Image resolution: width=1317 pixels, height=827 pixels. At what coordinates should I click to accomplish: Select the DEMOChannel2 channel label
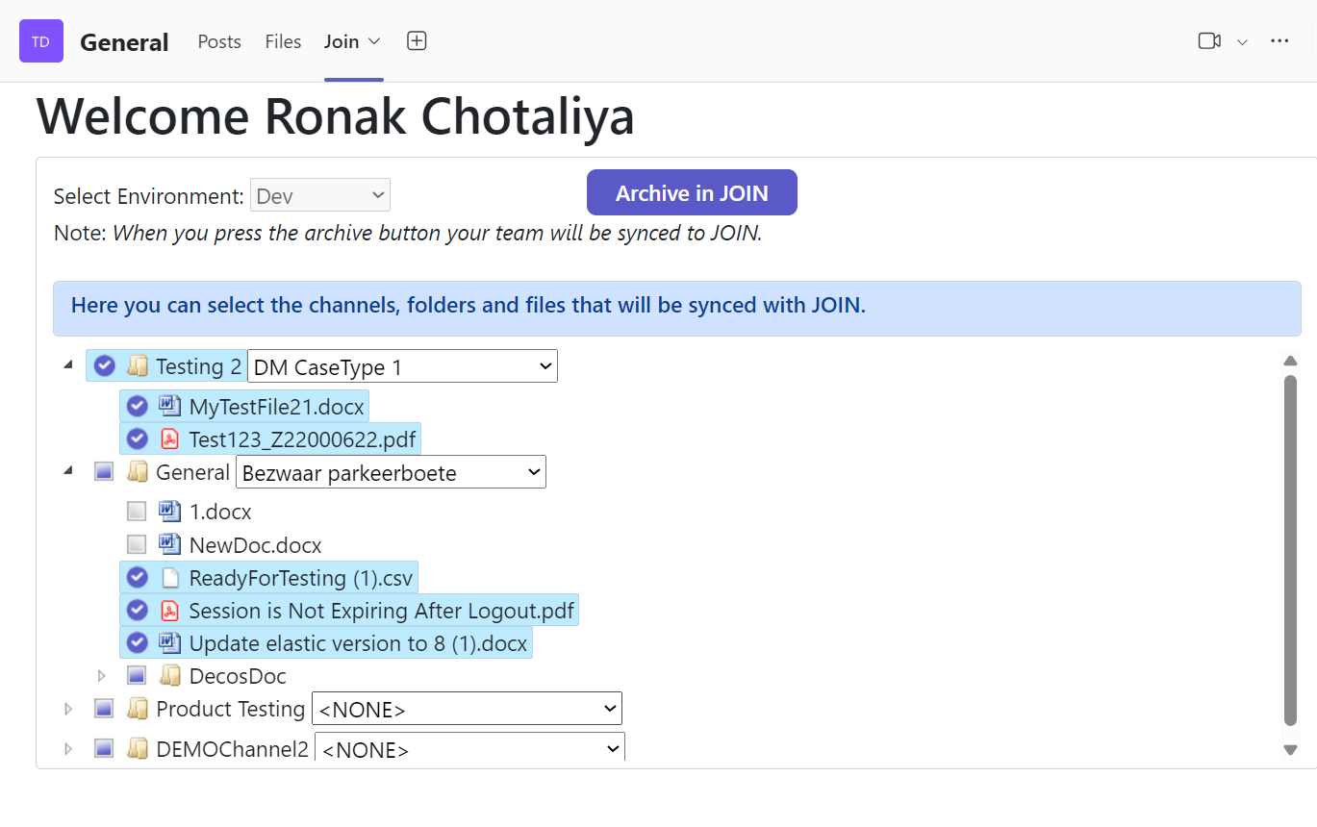[233, 749]
